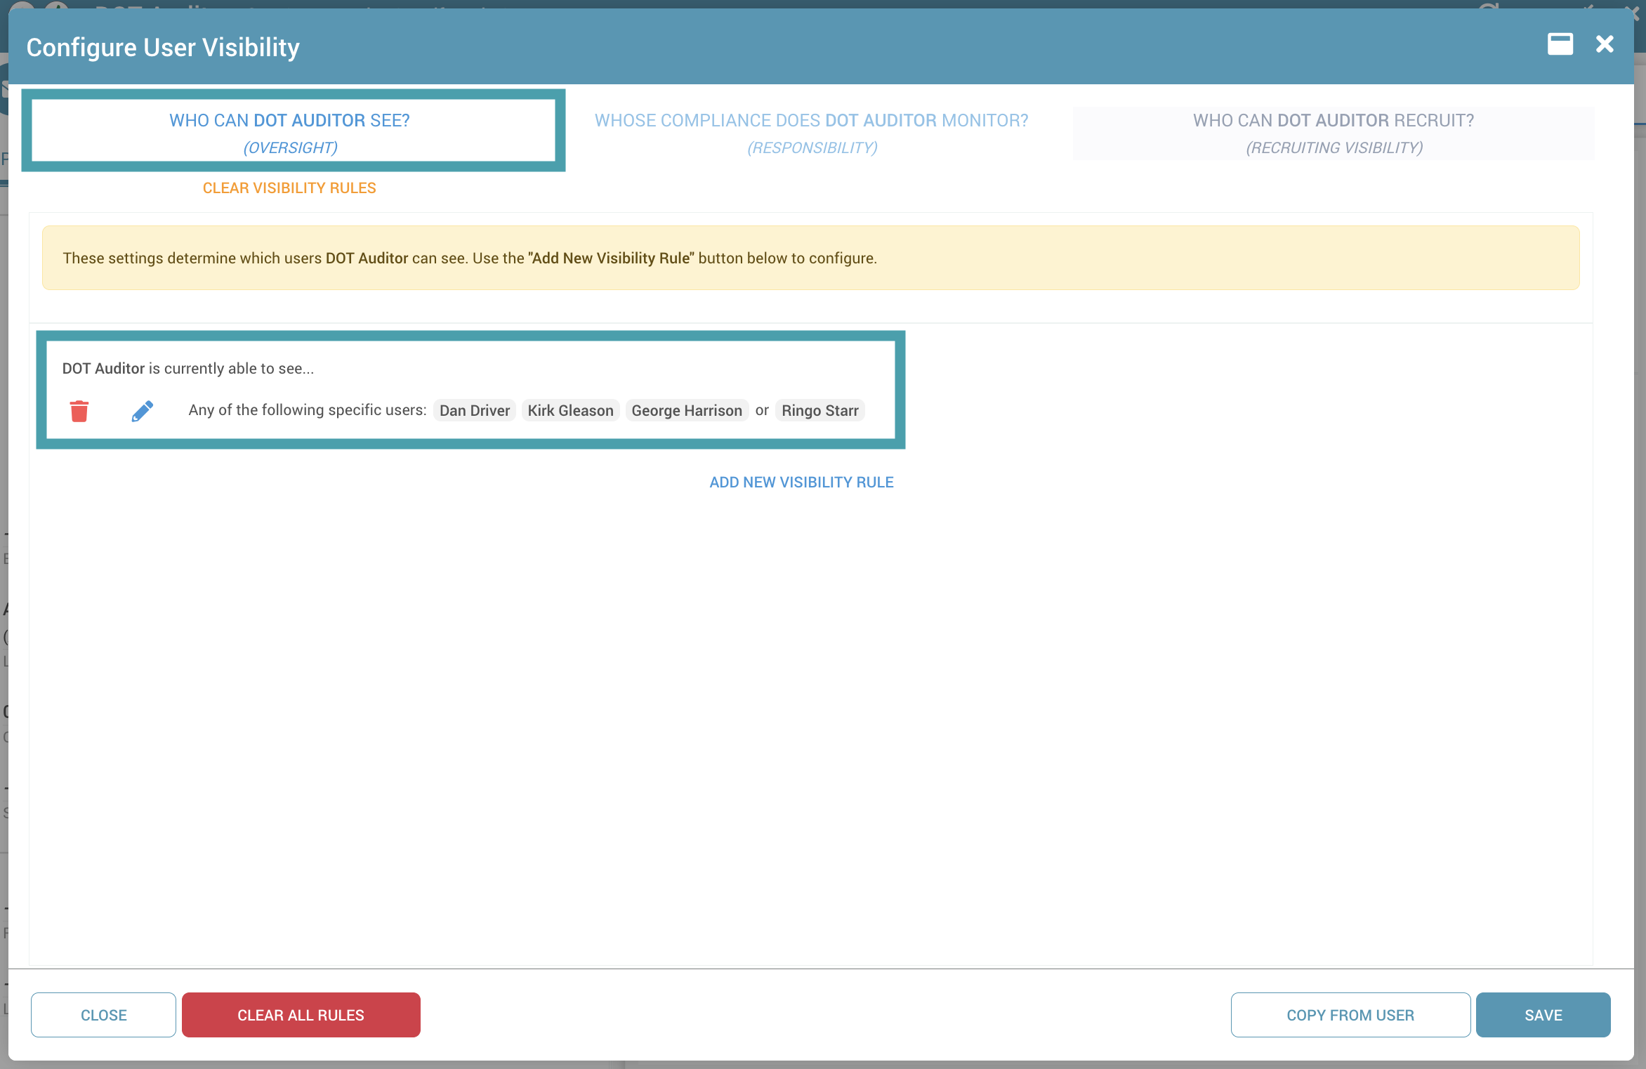Click Clear Visibility Rules link
The height and width of the screenshot is (1069, 1646).
coord(289,188)
